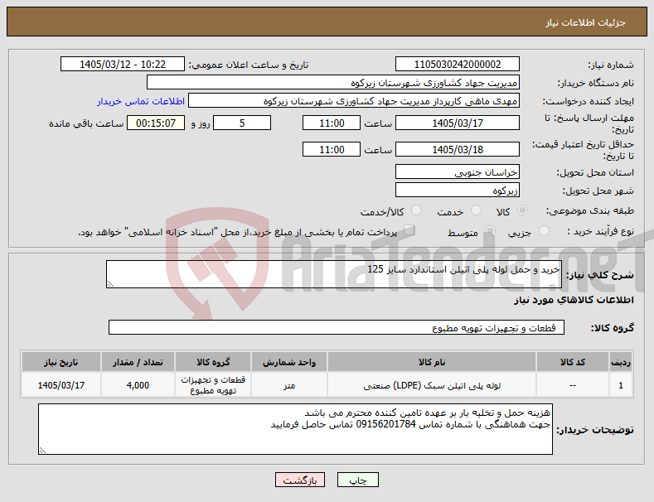Click the نام کالا column header
Viewport: 654px width, 502px height.
[x=432, y=362]
